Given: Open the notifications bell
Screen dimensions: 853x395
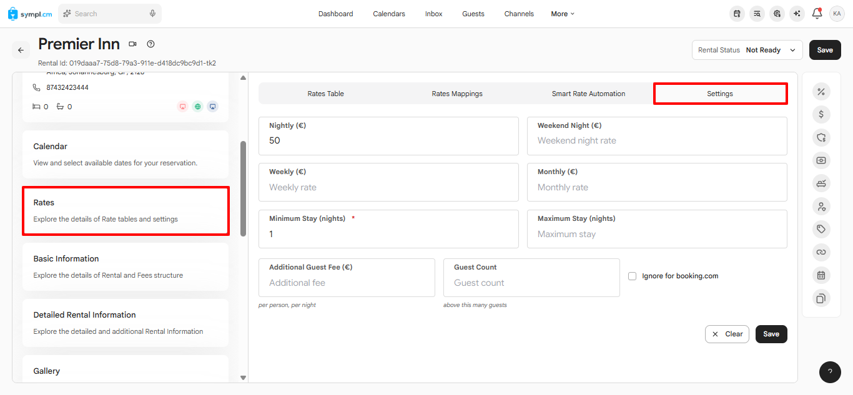Looking at the screenshot, I should 817,13.
